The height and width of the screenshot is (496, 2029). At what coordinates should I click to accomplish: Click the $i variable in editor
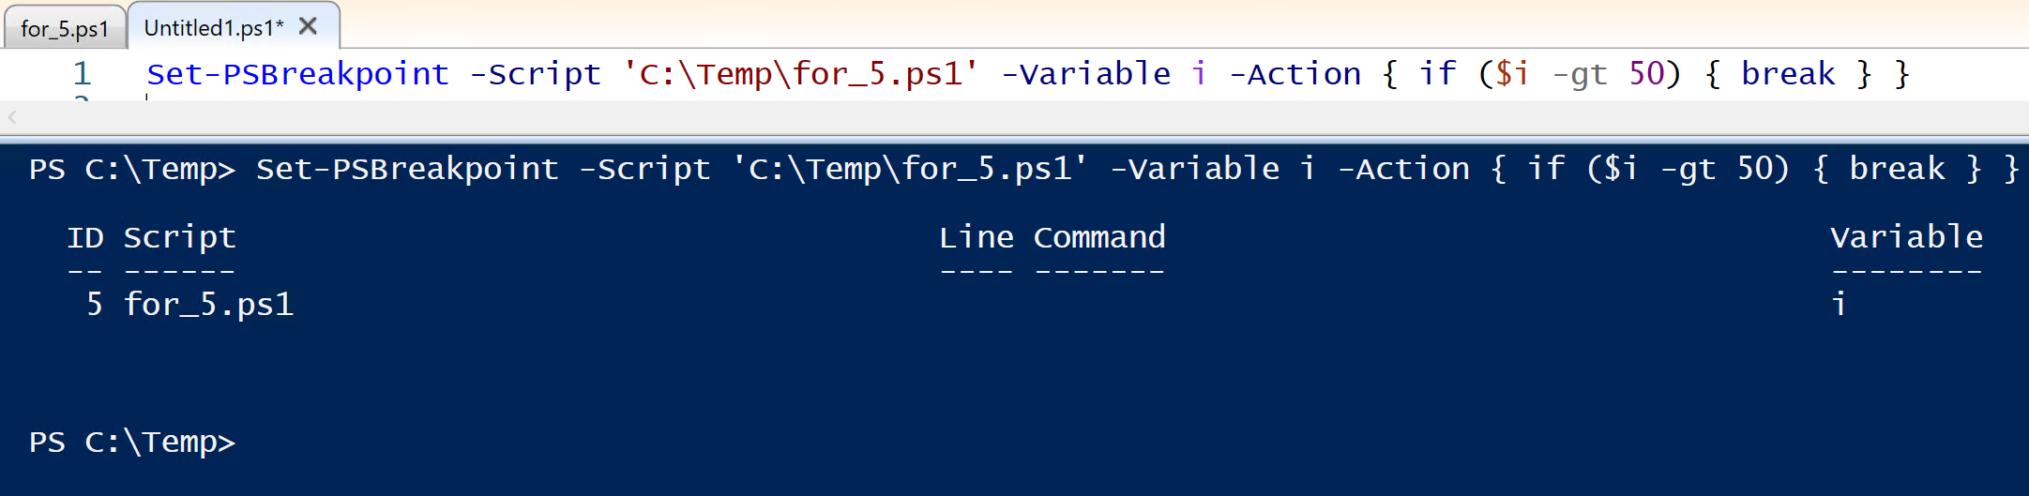(1512, 73)
